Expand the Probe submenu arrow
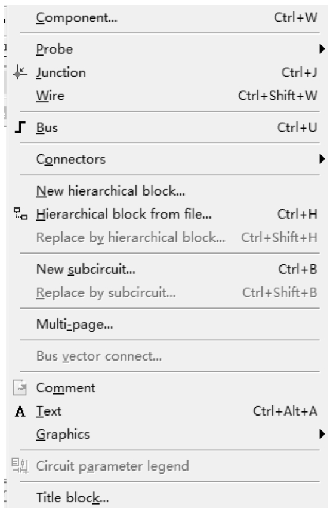330x510 pixels. (322, 49)
